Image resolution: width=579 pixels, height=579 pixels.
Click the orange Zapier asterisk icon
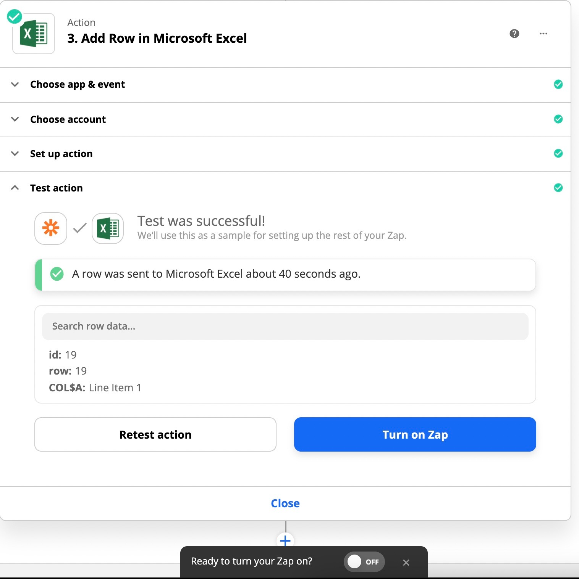coord(51,228)
